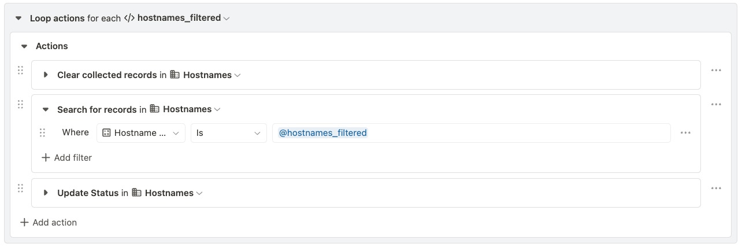Viewport: 742px width, 251px height.
Task: Open more options for Search for records
Action: click(x=716, y=104)
